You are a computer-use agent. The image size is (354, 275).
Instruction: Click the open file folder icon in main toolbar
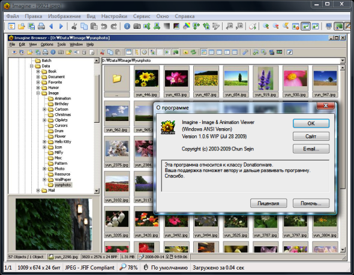pos(21,26)
